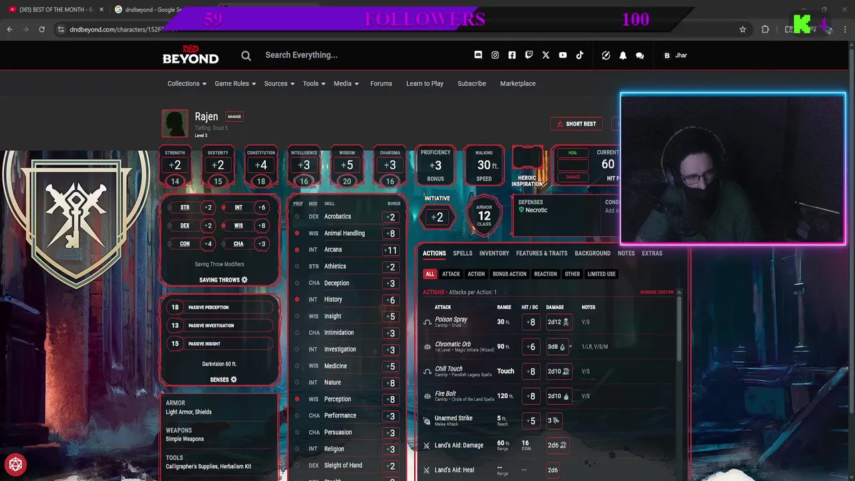Viewport: 855px width, 481px height.
Task: Click the browser back arrow
Action: click(x=9, y=29)
